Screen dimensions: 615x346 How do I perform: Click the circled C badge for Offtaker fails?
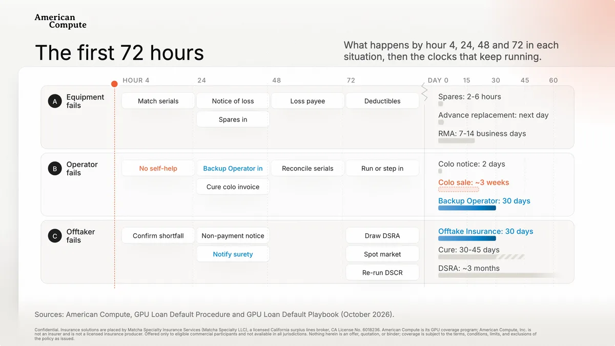click(x=55, y=236)
